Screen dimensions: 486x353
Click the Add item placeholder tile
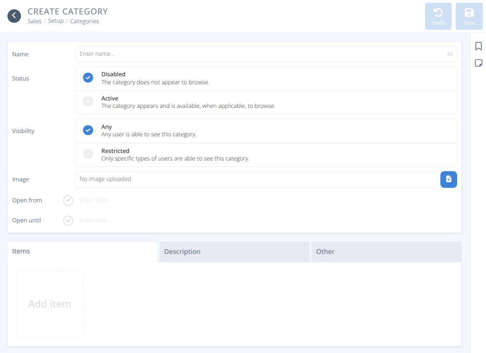click(49, 304)
